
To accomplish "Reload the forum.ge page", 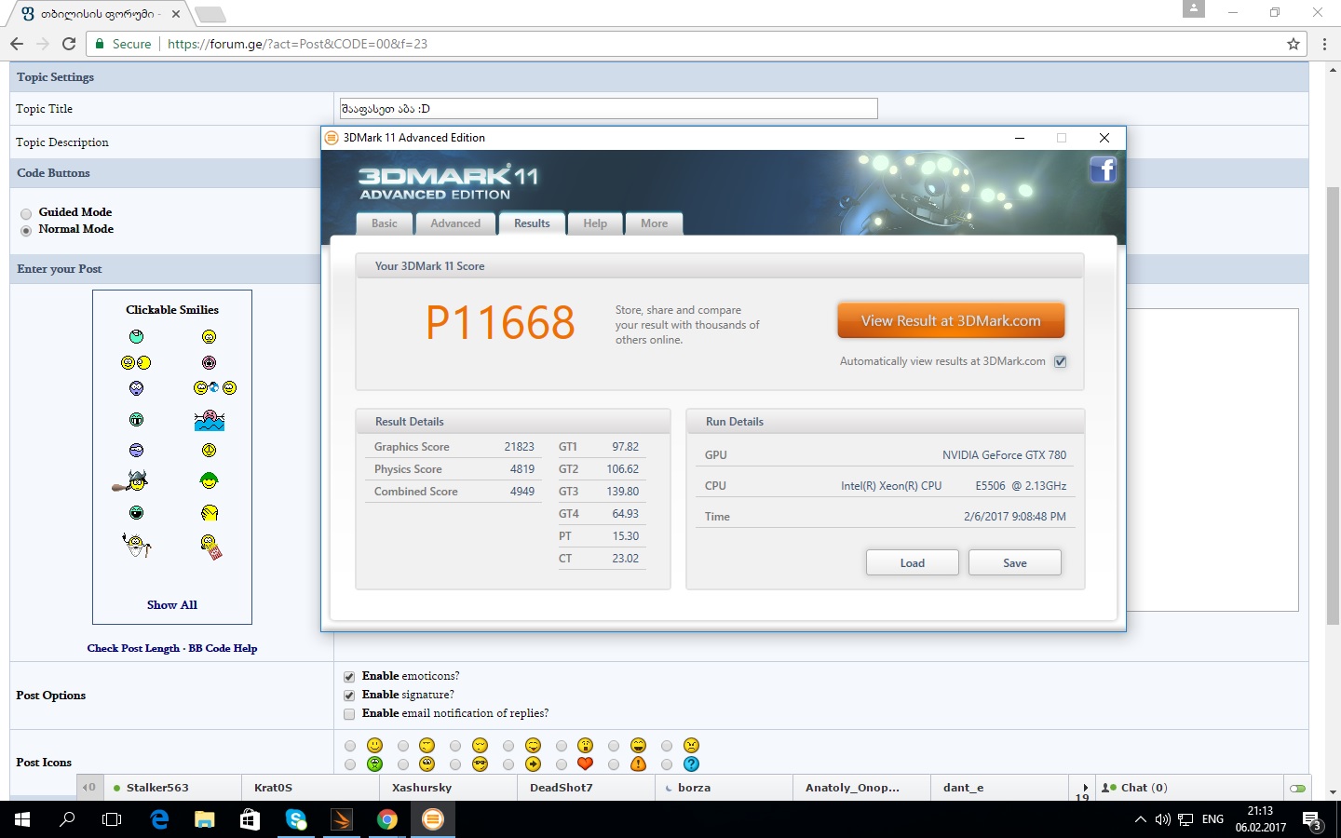I will [x=69, y=44].
